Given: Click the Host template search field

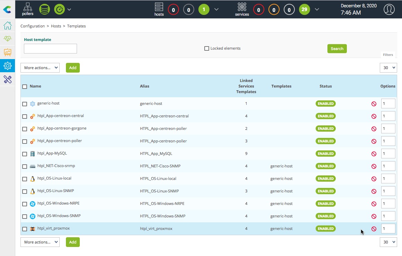Looking at the screenshot, I should point(50,49).
